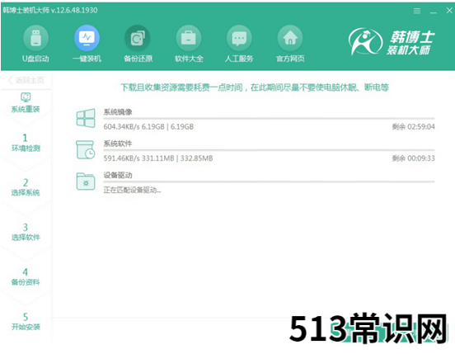
Task: Go back via 返回主页 link
Action: tap(26, 80)
